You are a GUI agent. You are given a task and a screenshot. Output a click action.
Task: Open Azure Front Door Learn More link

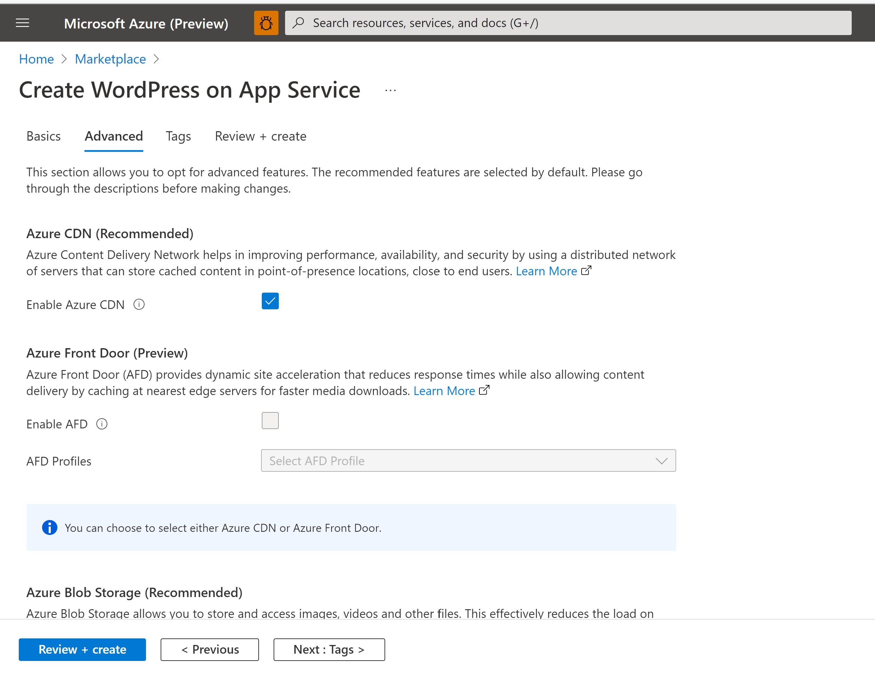point(444,391)
